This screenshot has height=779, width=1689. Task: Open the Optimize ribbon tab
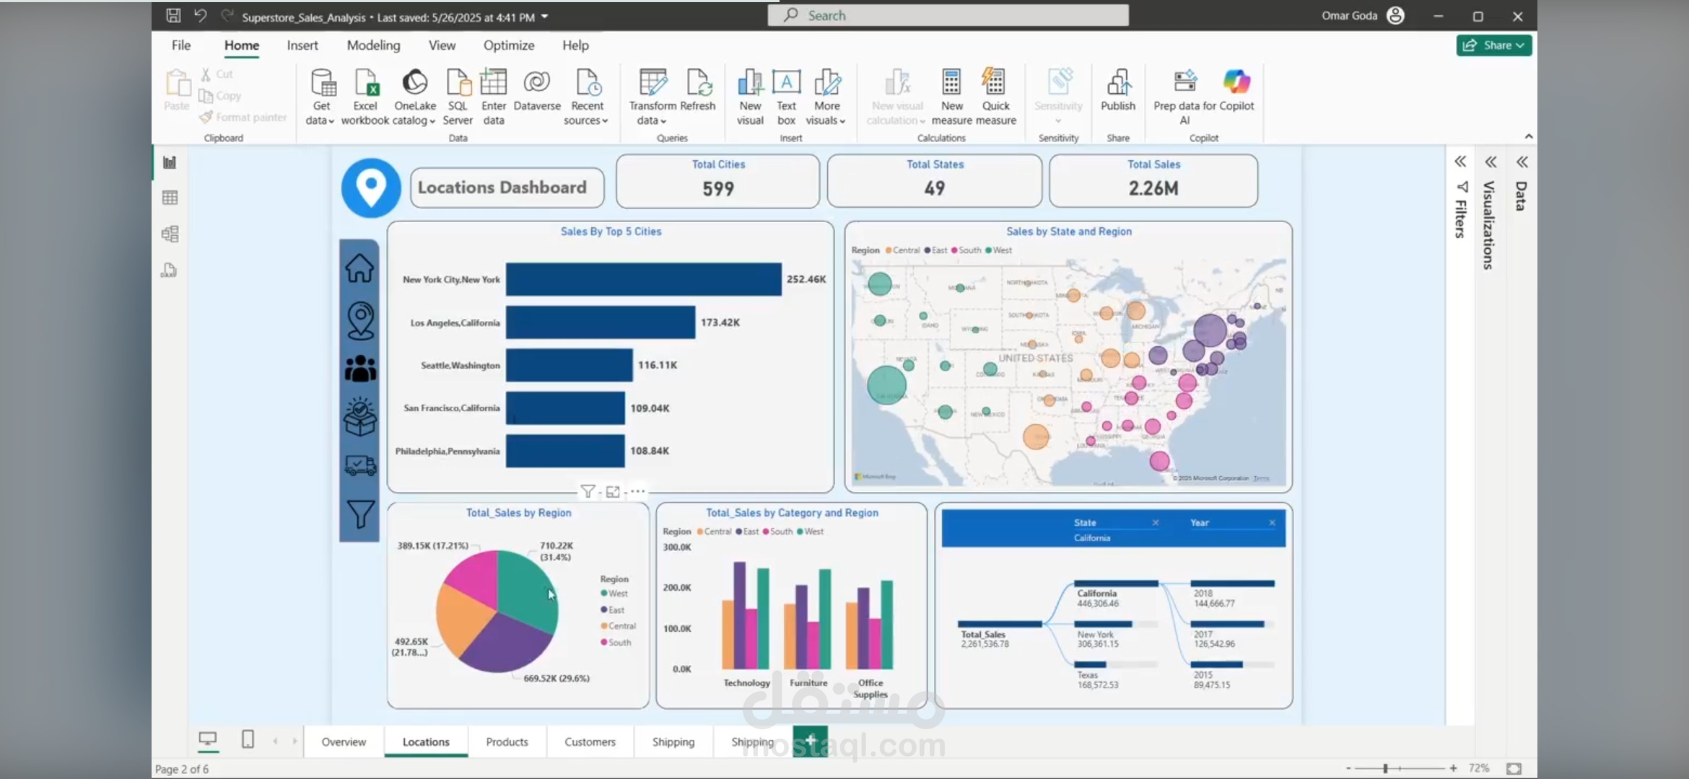tap(509, 45)
